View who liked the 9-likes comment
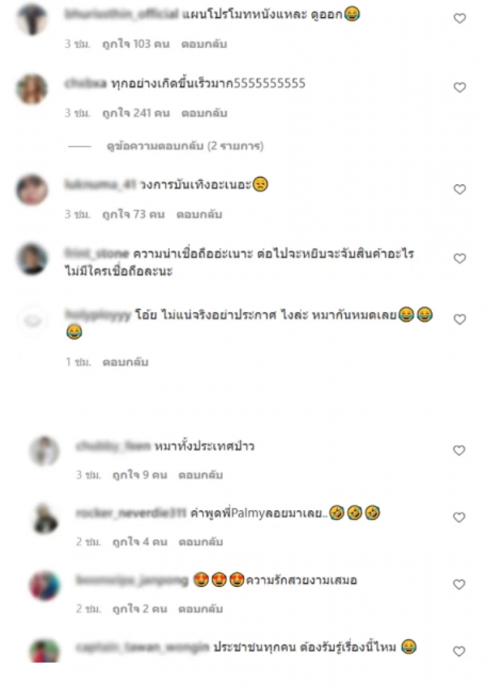 (139, 475)
